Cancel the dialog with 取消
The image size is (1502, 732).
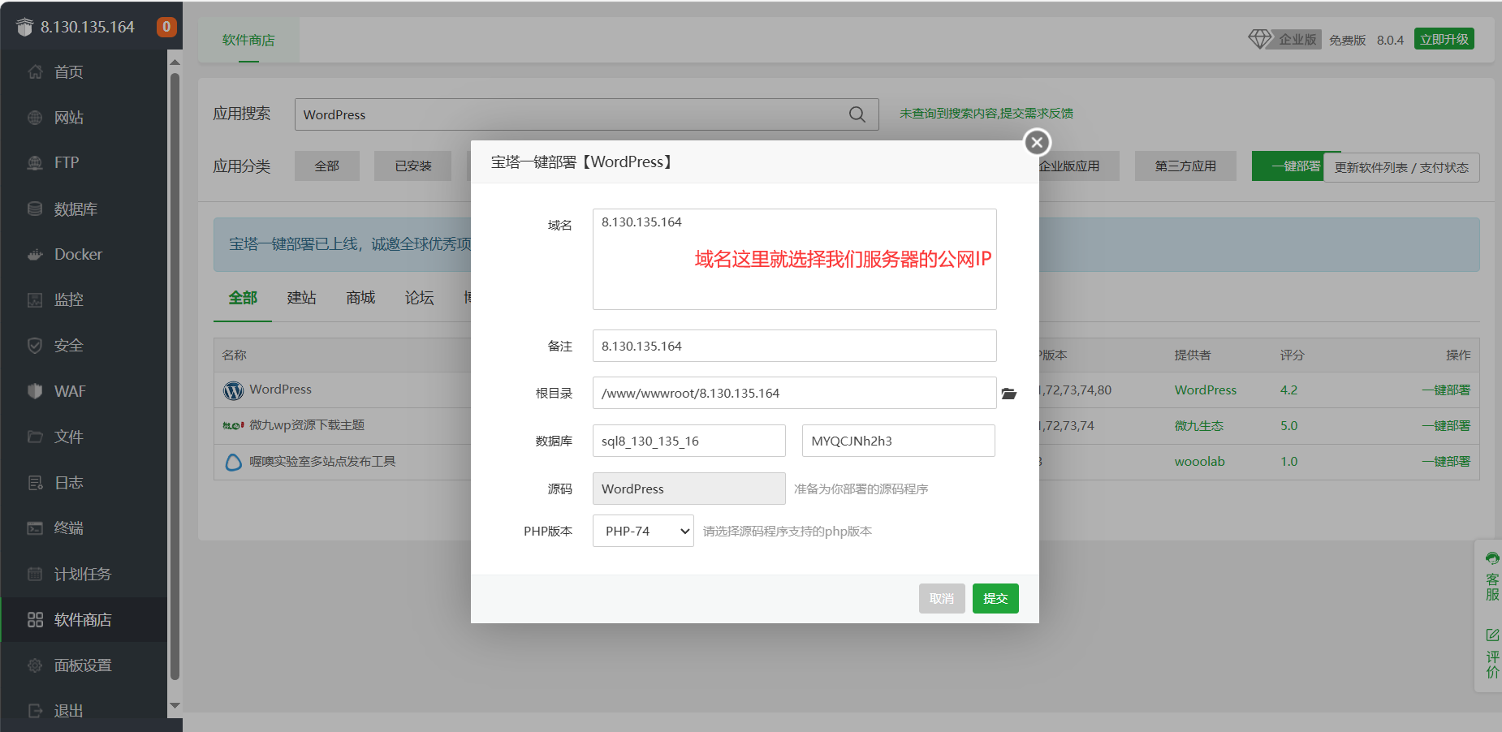coord(942,599)
